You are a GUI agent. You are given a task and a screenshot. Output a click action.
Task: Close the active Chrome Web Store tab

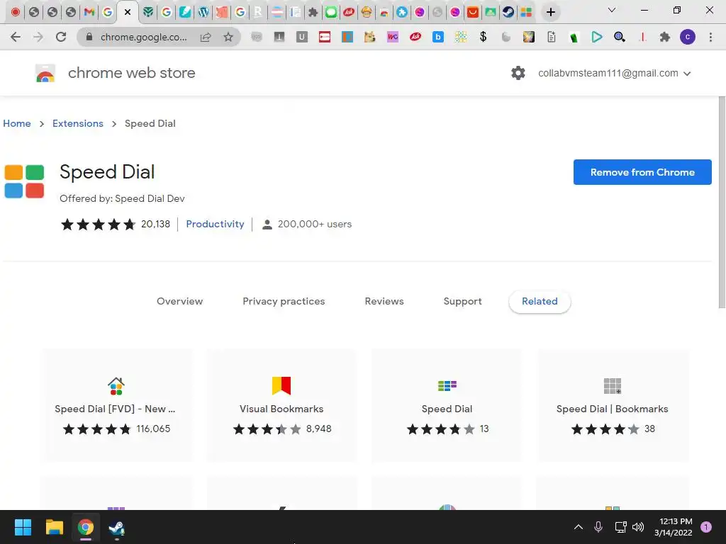128,12
